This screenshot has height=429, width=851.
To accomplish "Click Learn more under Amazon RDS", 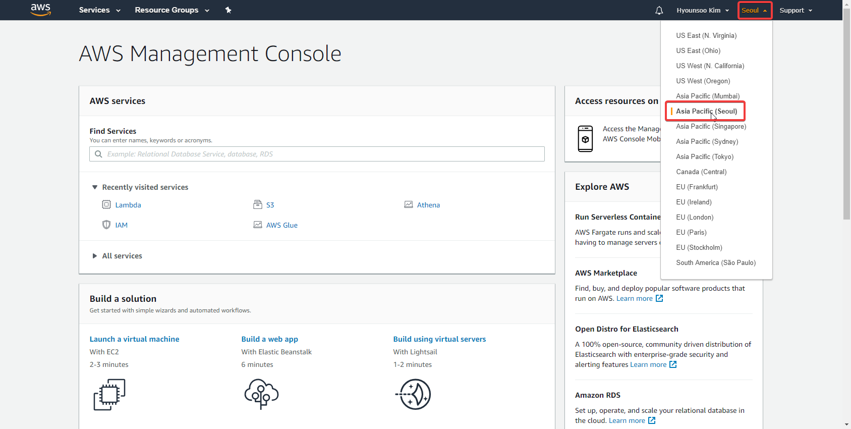I will pyautogui.click(x=627, y=420).
